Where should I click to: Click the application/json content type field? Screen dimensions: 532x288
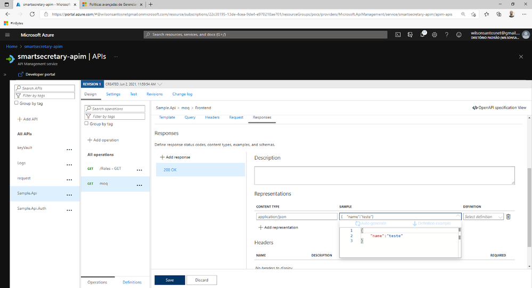(x=297, y=217)
